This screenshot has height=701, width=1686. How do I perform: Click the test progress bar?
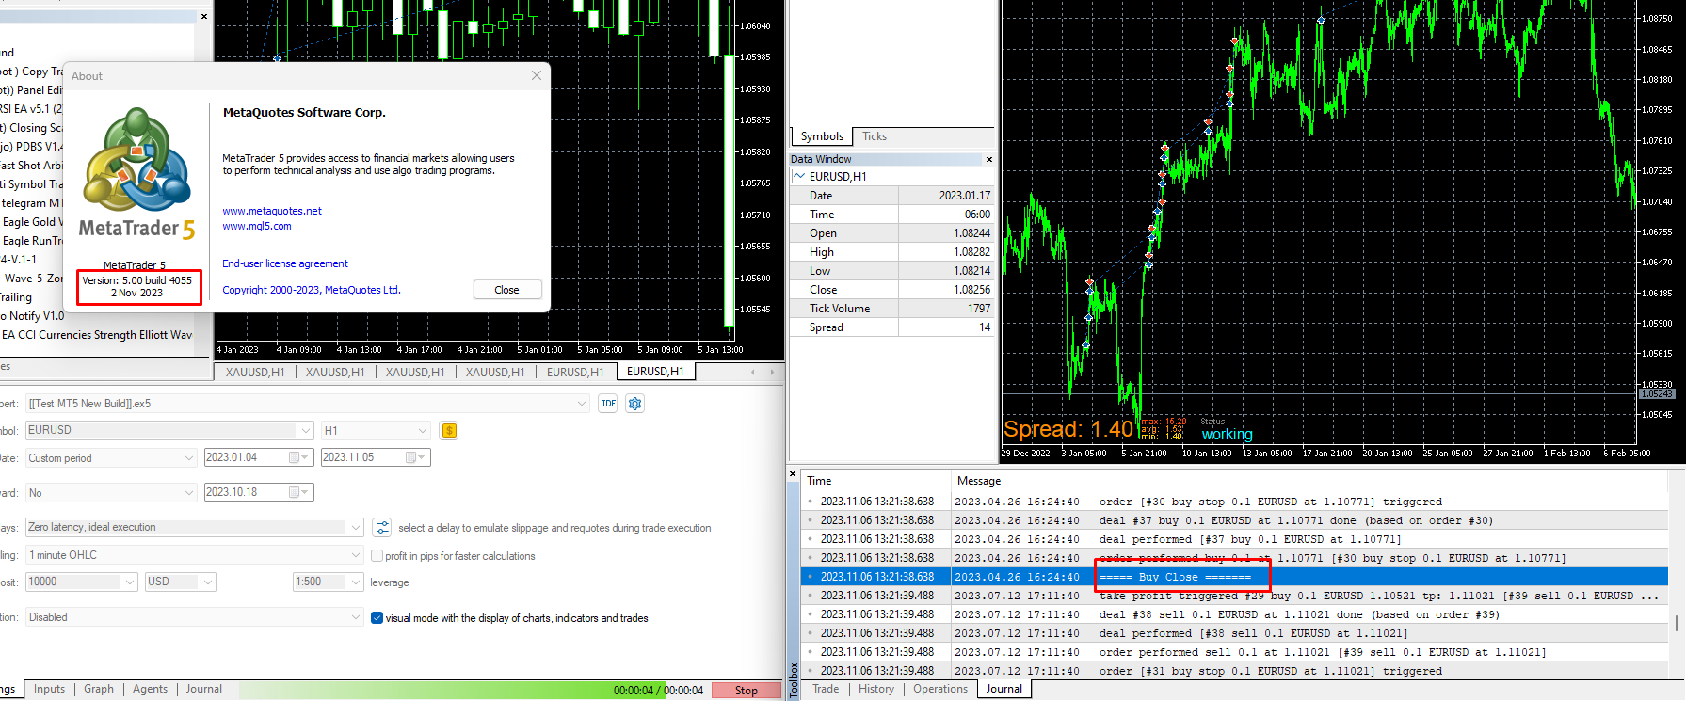pos(472,691)
